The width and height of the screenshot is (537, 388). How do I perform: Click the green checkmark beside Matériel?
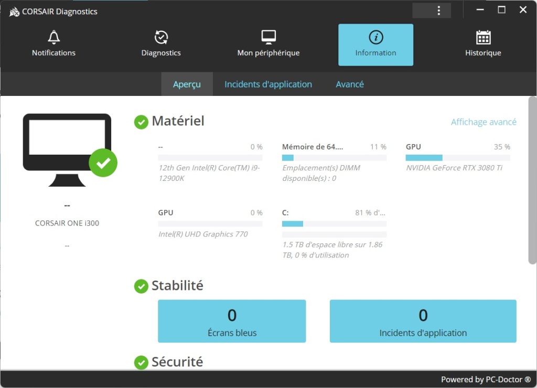pyautogui.click(x=141, y=122)
